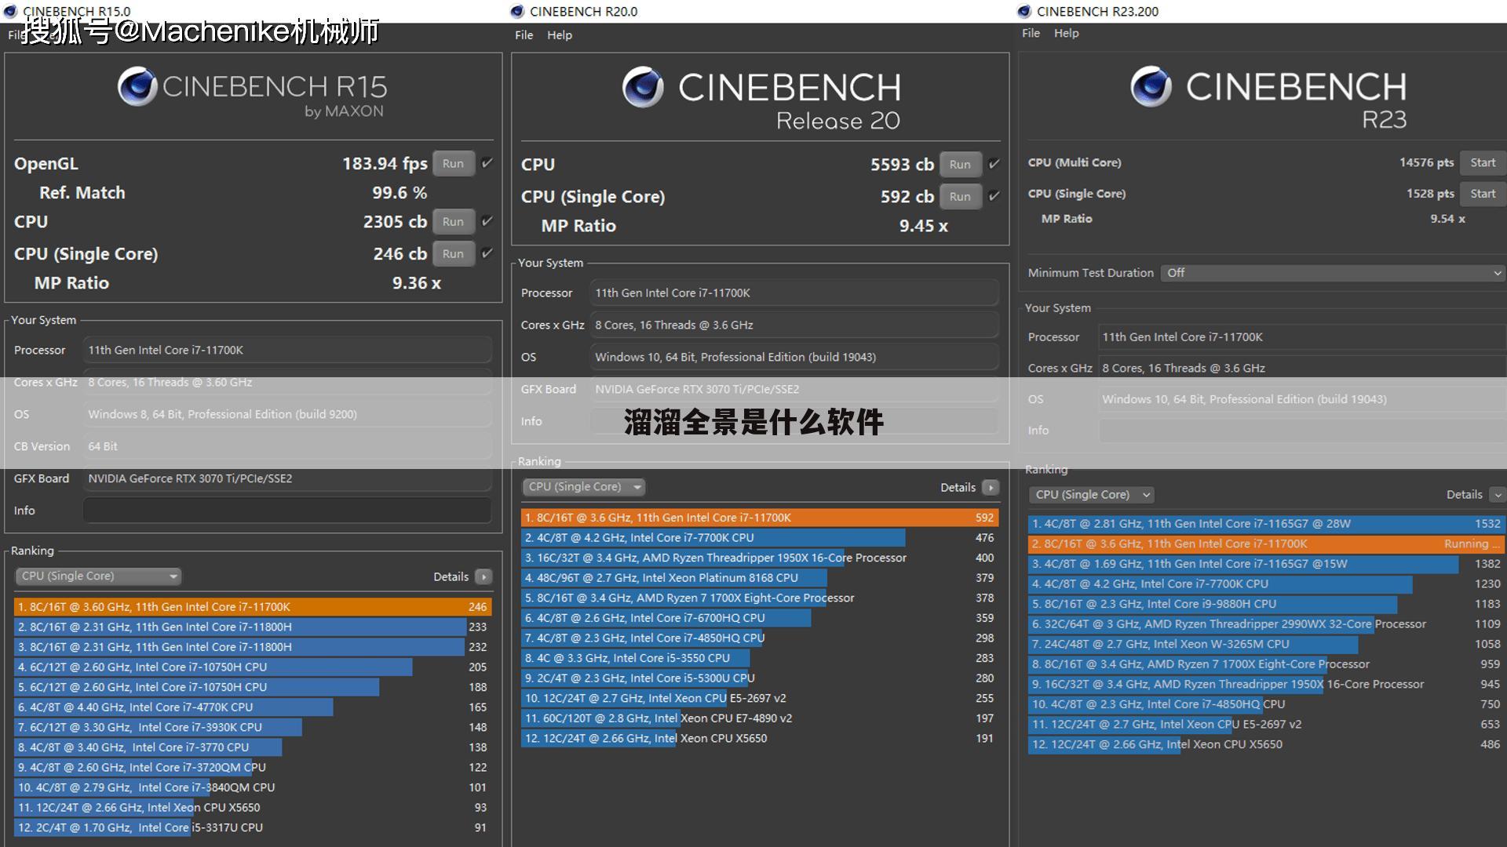Click R23 multi core score 14576 pts
The height and width of the screenshot is (847, 1507).
pyautogui.click(x=1426, y=162)
